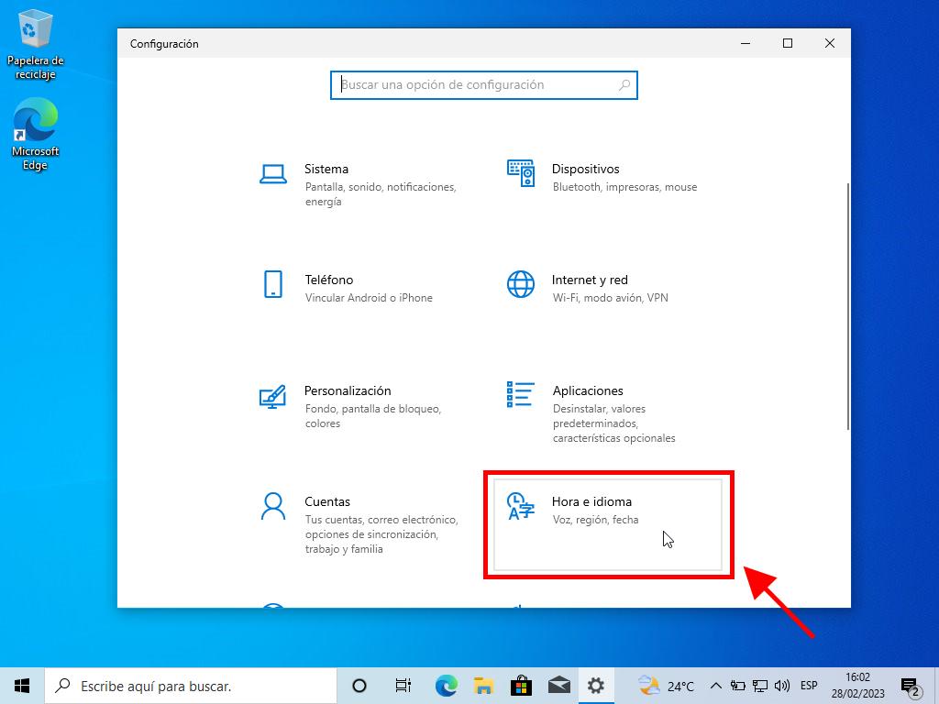This screenshot has width=939, height=704.
Task: Open Windows Start menu
Action: pos(22,686)
